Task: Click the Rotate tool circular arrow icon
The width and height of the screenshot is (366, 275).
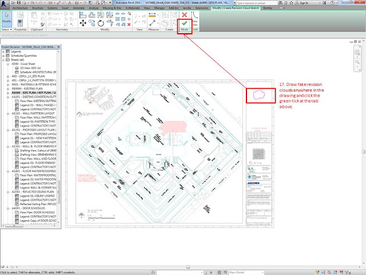Action: coord(101,23)
